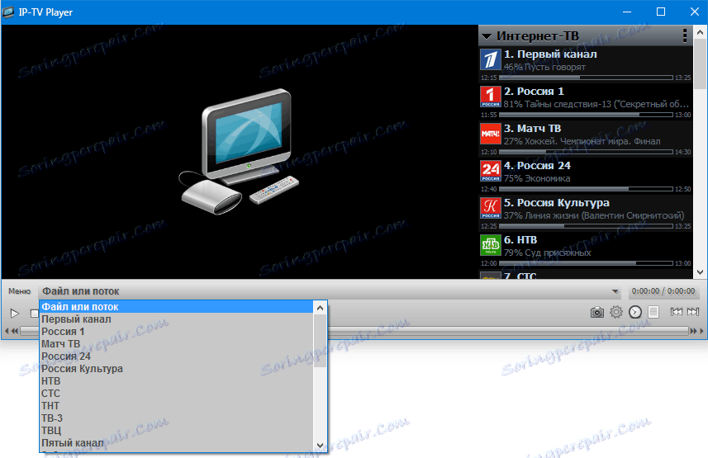This screenshot has width=708, height=458.
Task: Select Первый канал in dropdown list
Action: pyautogui.click(x=177, y=319)
